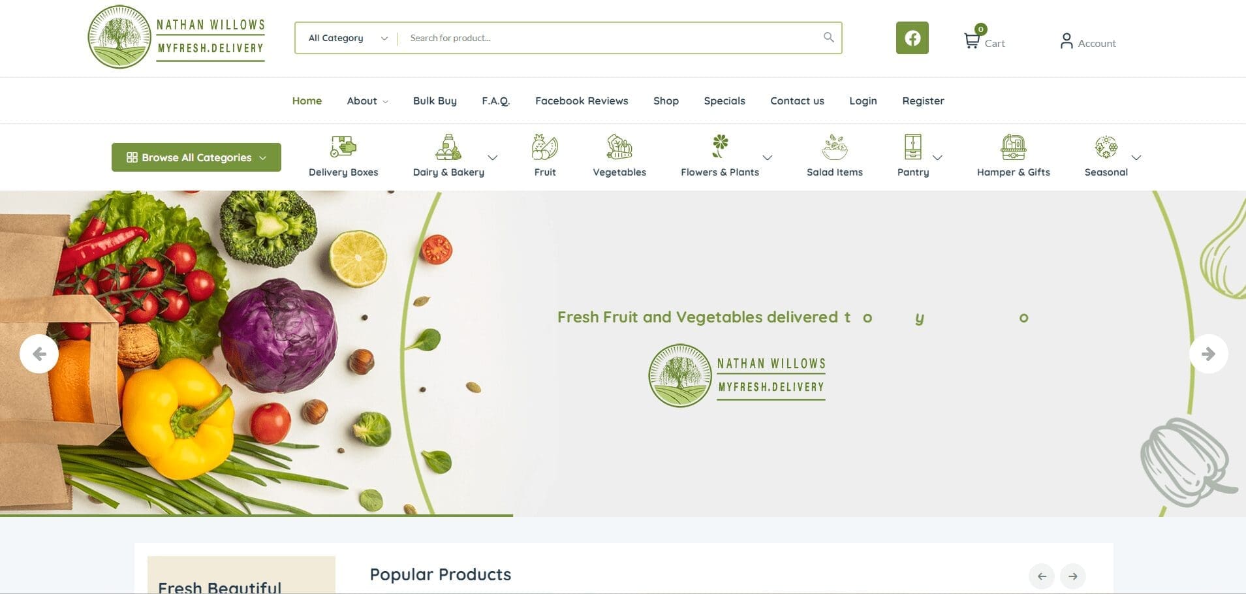
Task: Select the Delivery Boxes category icon
Action: [343, 147]
